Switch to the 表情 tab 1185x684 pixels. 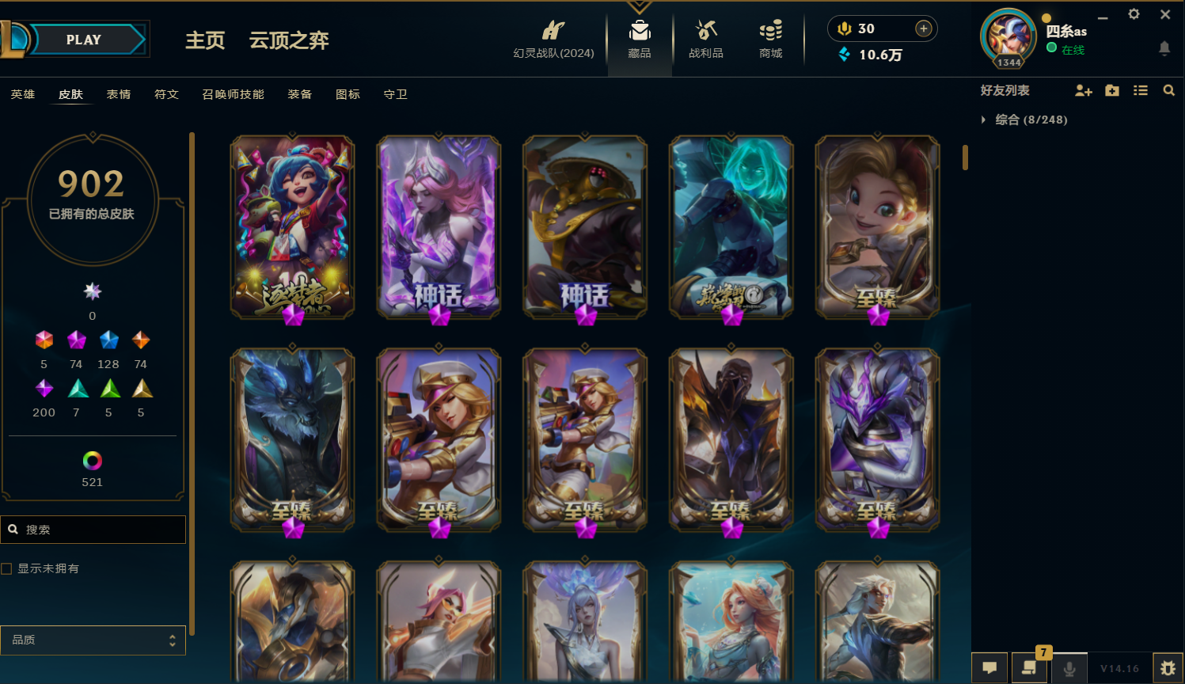click(119, 94)
